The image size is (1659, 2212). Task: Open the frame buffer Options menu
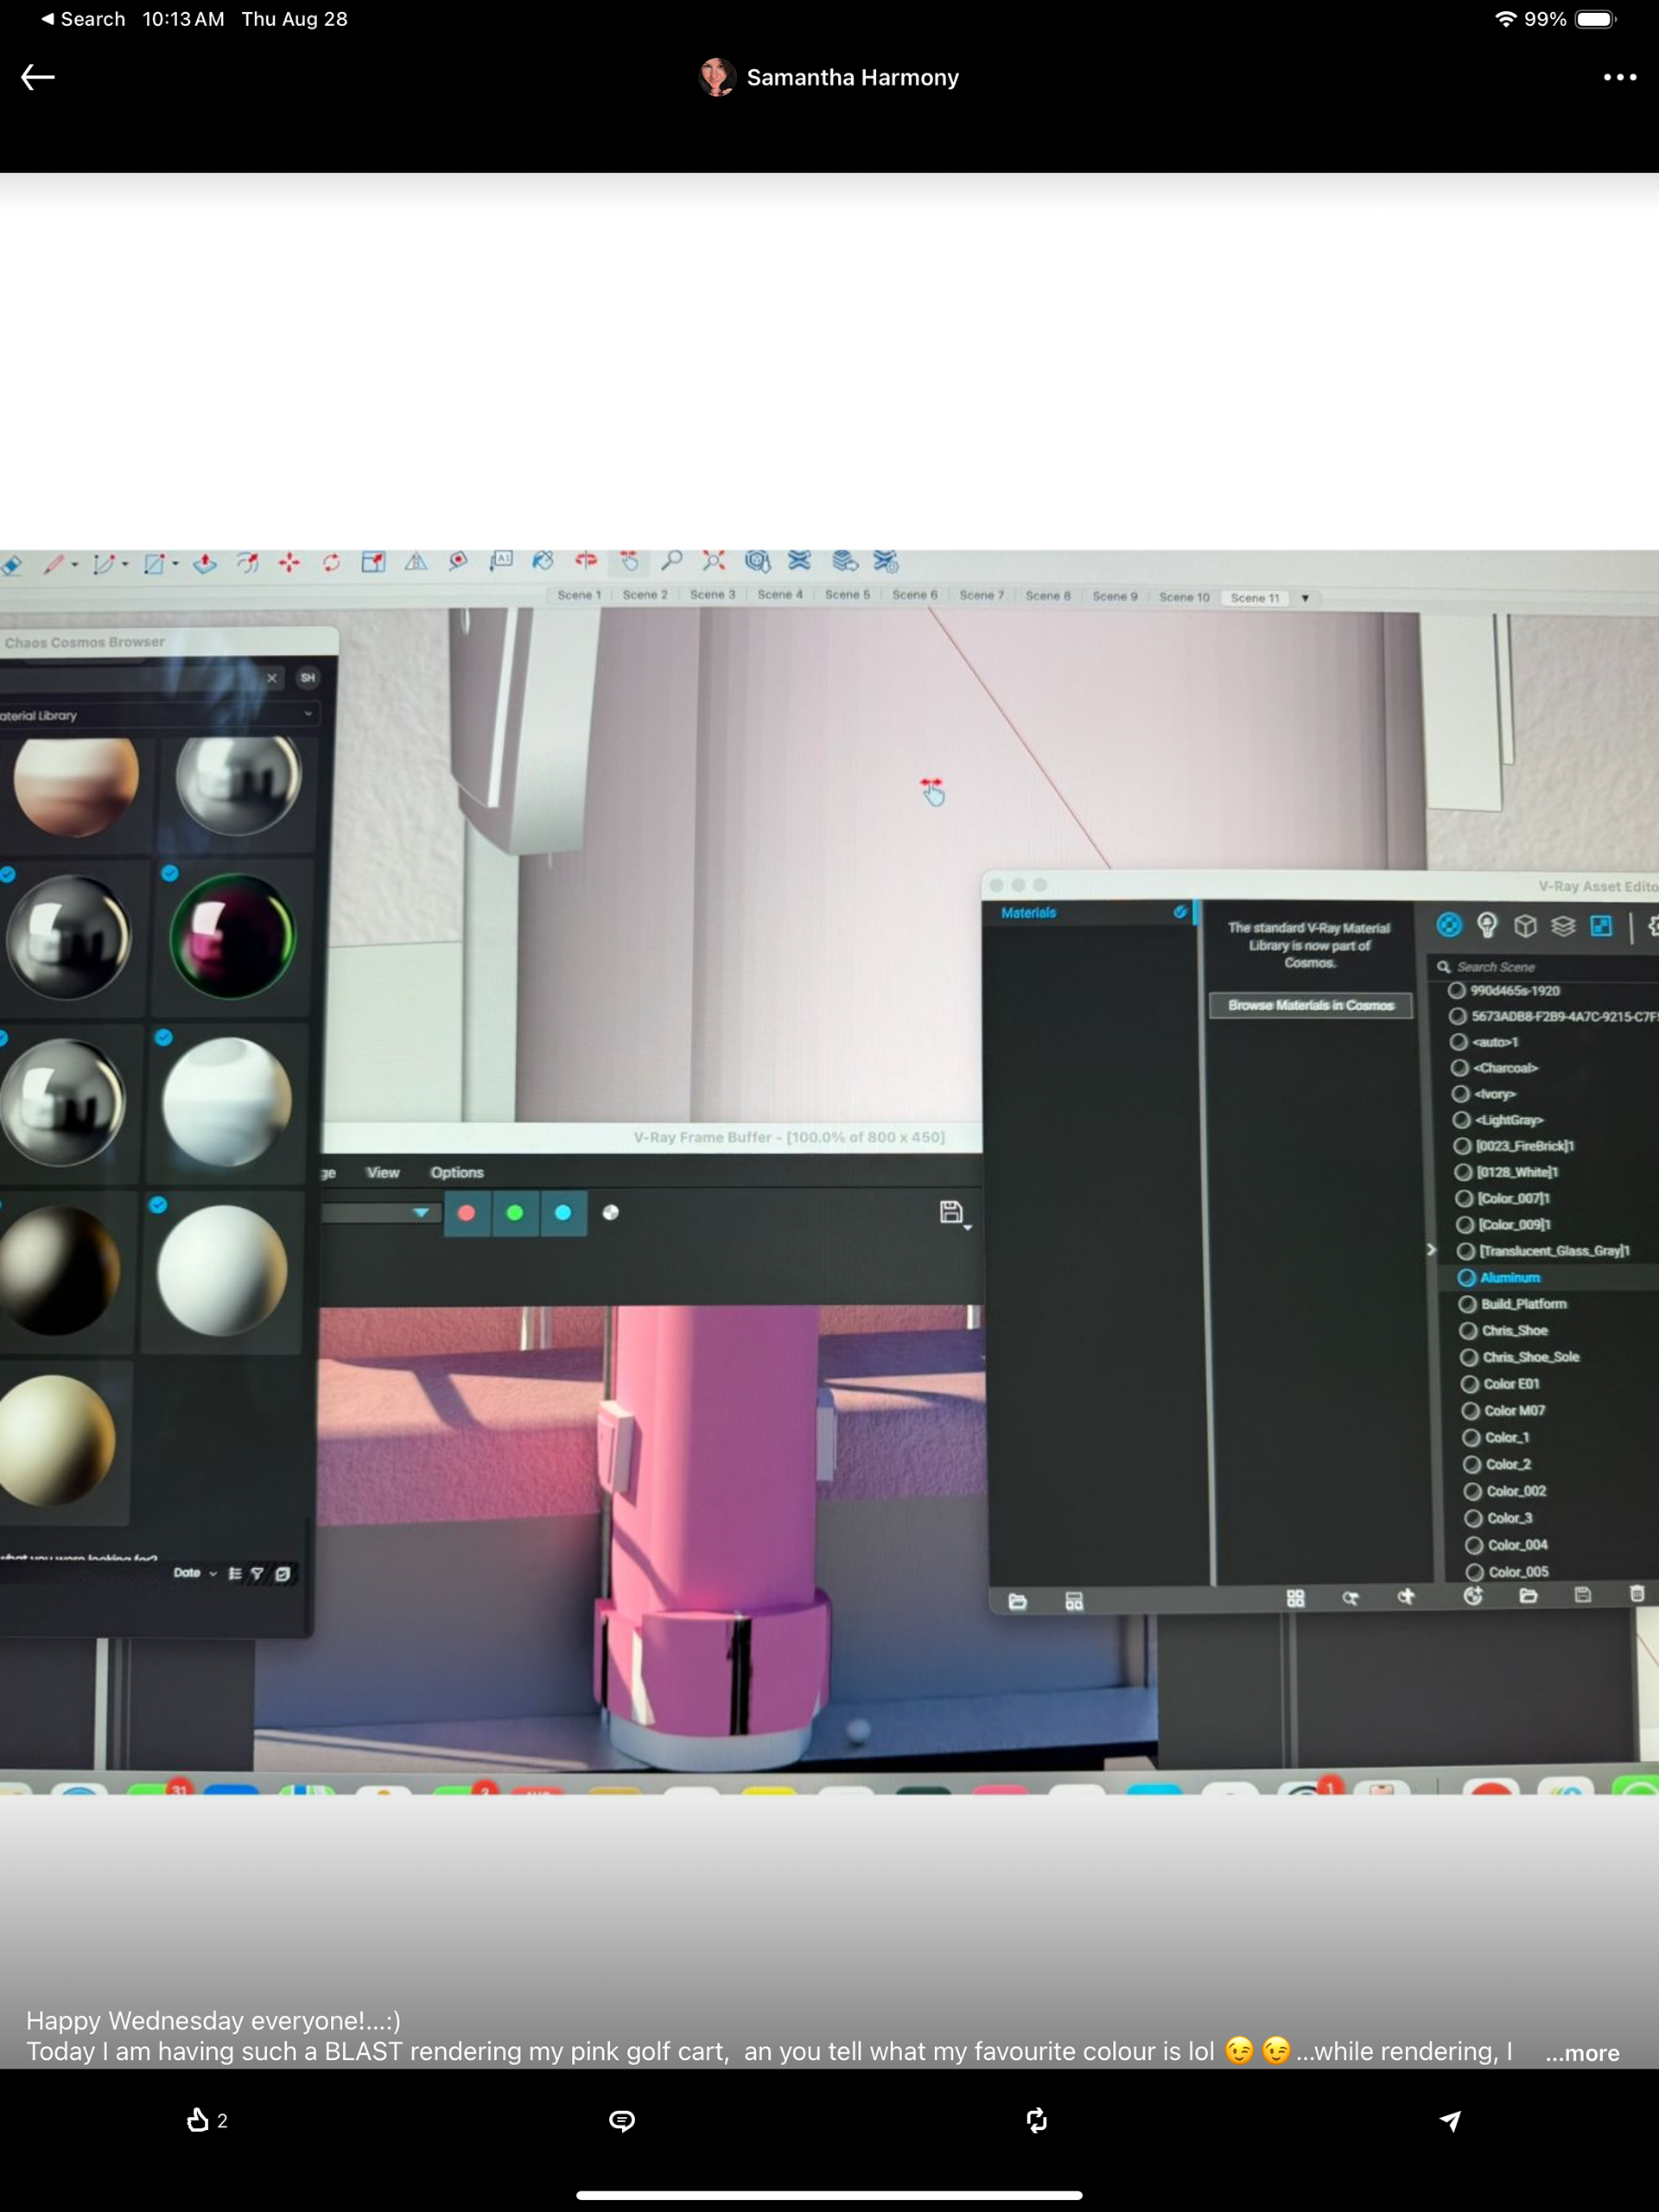click(457, 1172)
